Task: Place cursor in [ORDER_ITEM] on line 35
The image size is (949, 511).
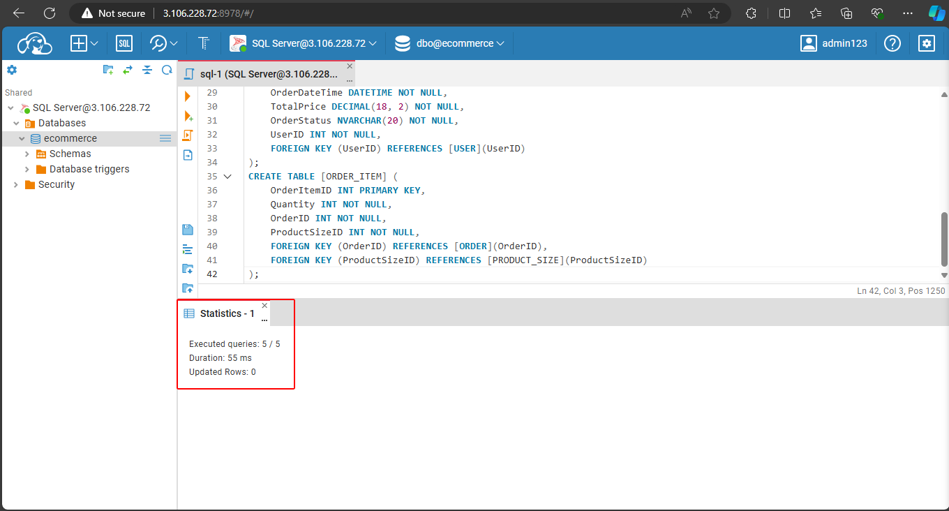Action: click(x=355, y=177)
